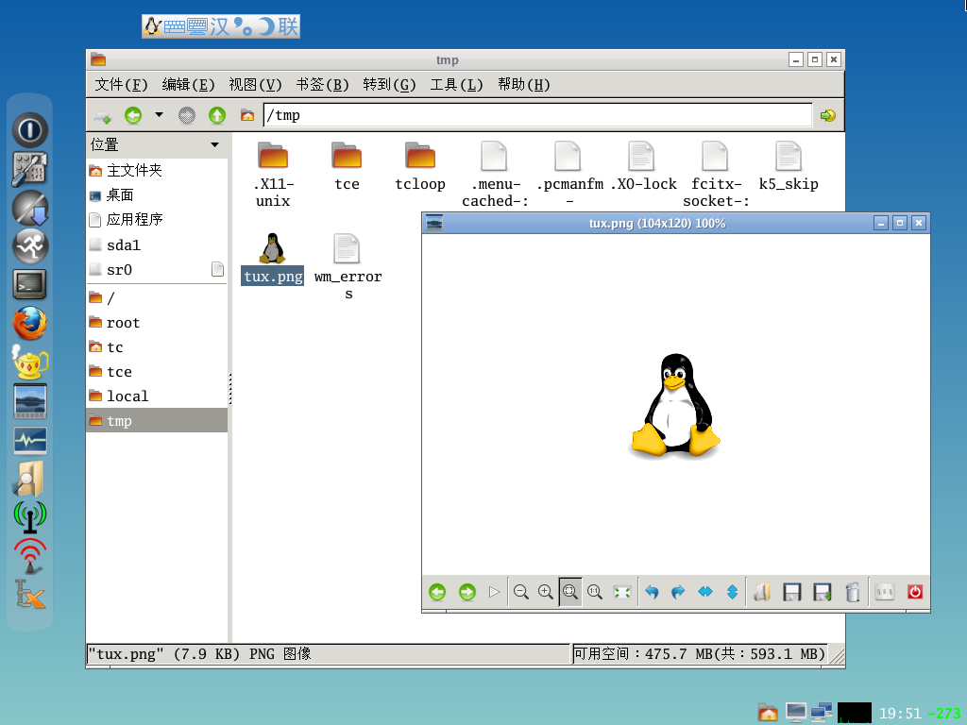Open the 编辑(E) menu
967x725 pixels.
188,84
